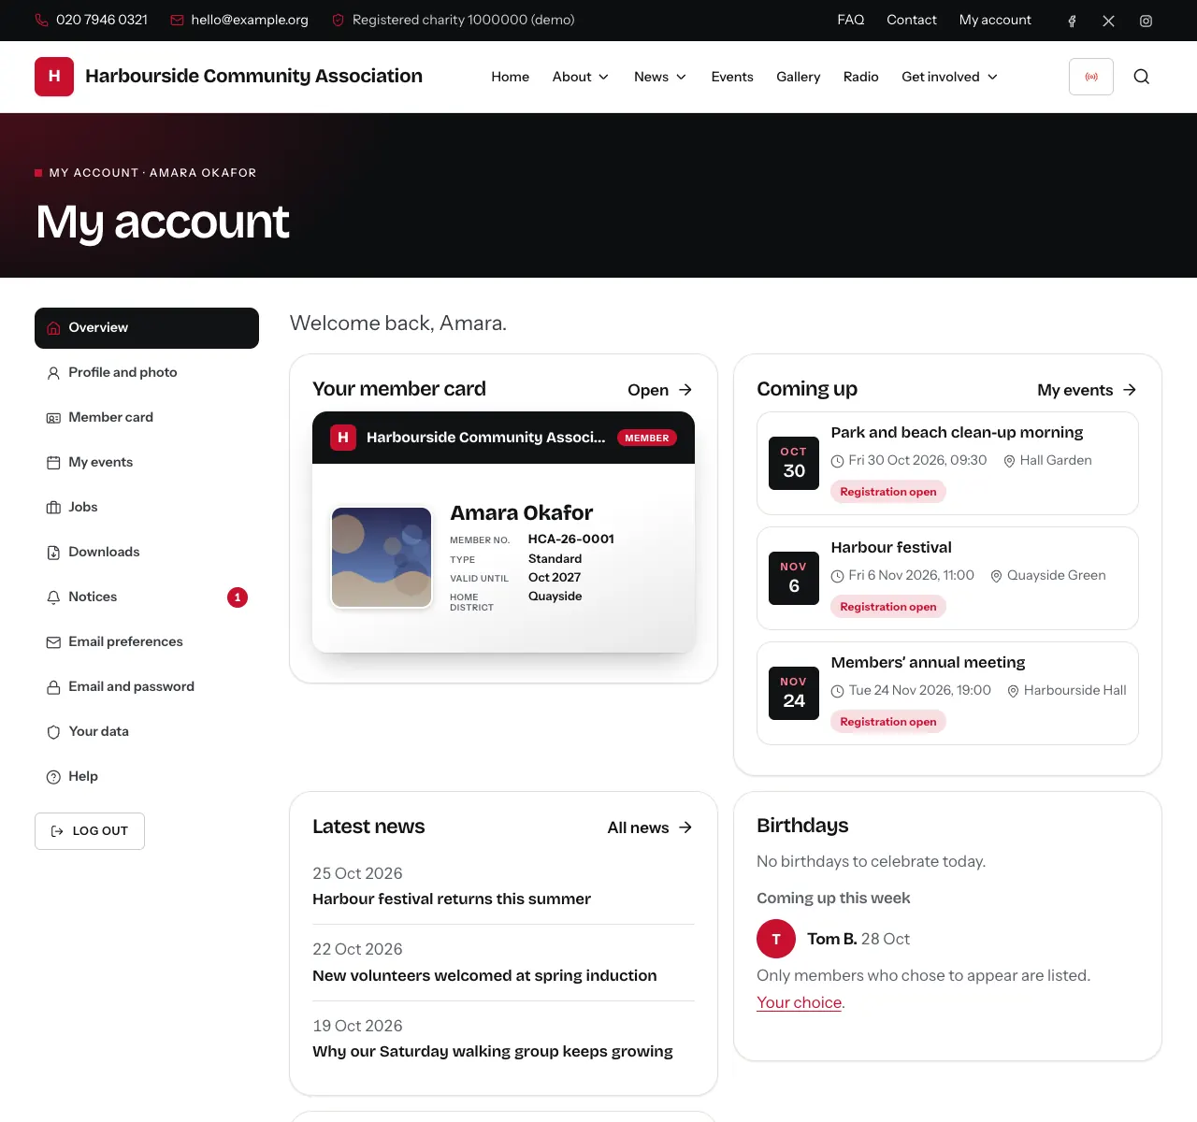This screenshot has height=1122, width=1197.
Task: Expand the Get involved dropdown menu
Action: (949, 77)
